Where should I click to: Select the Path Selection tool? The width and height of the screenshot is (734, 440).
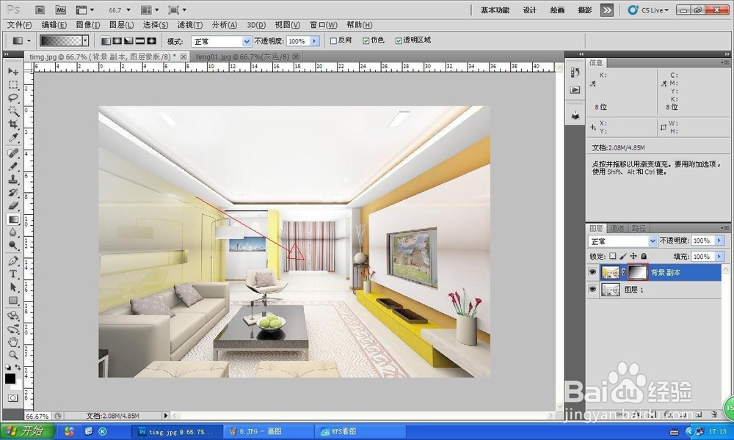pos(13,287)
